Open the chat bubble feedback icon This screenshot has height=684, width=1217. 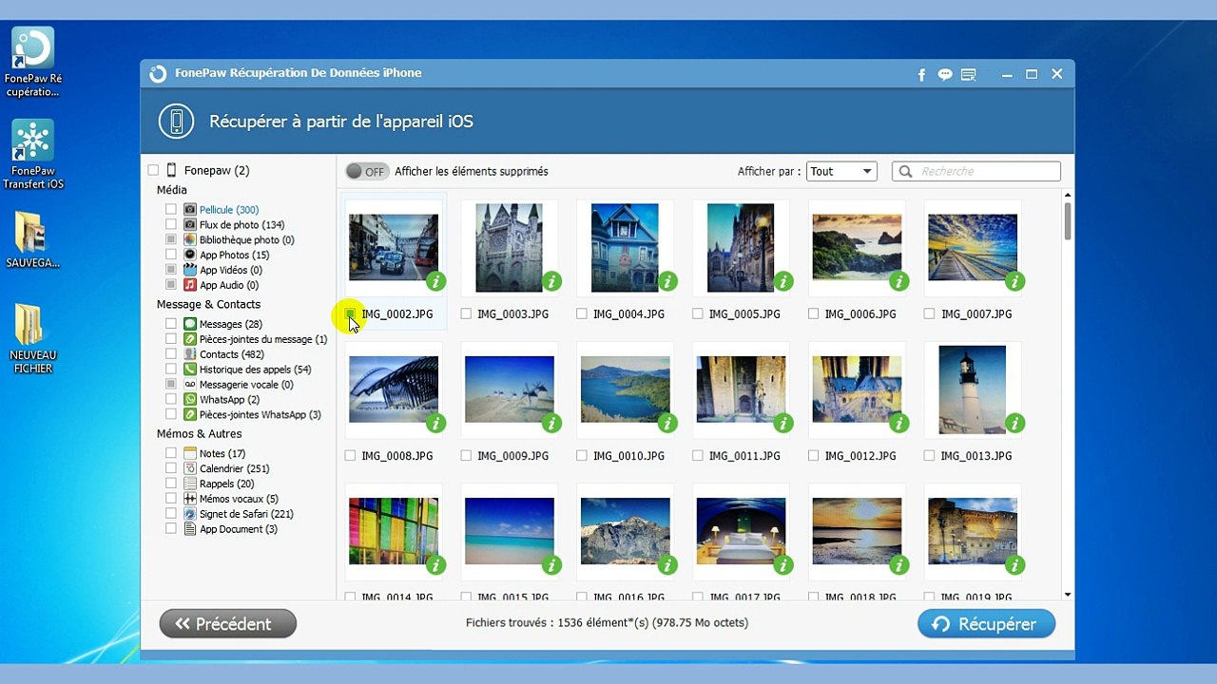click(x=945, y=74)
